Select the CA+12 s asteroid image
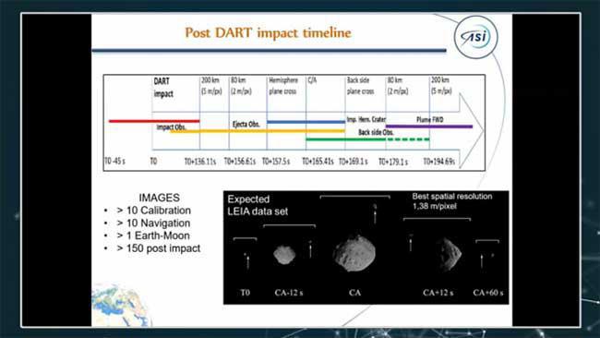 pos(449,254)
